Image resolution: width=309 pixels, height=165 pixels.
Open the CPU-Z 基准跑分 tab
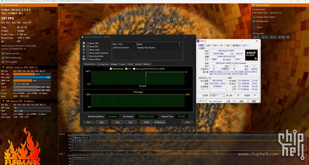(x=236, y=45)
